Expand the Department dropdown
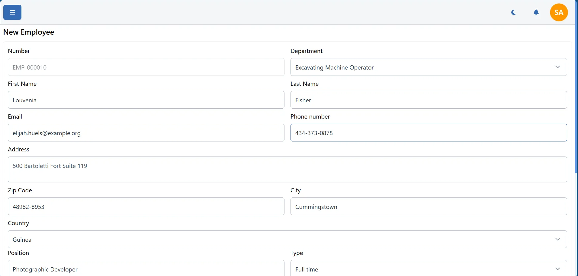 [423, 67]
